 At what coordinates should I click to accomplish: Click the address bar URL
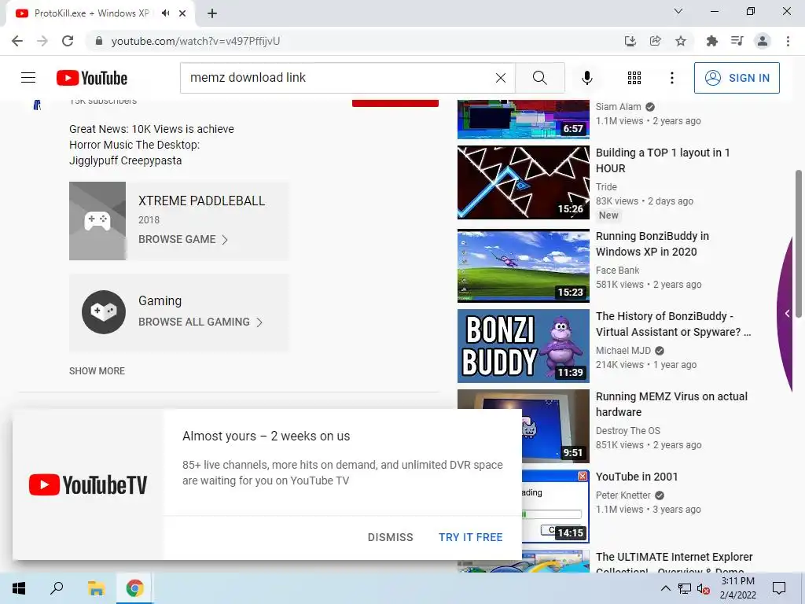pos(196,41)
